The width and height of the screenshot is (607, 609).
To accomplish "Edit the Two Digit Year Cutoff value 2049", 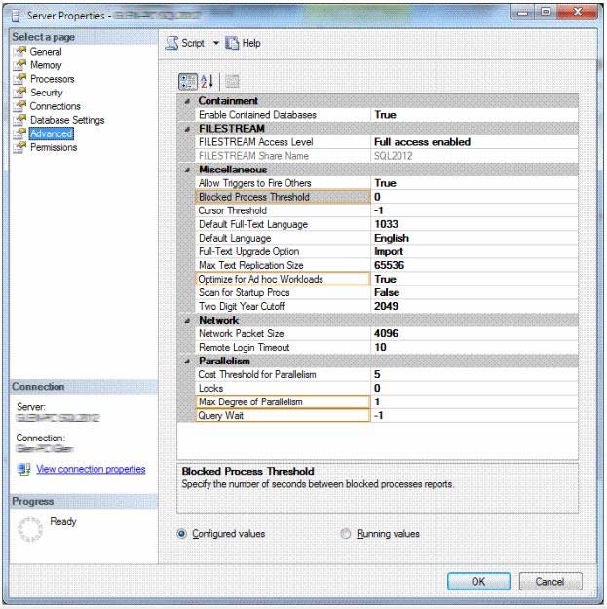I will point(474,306).
